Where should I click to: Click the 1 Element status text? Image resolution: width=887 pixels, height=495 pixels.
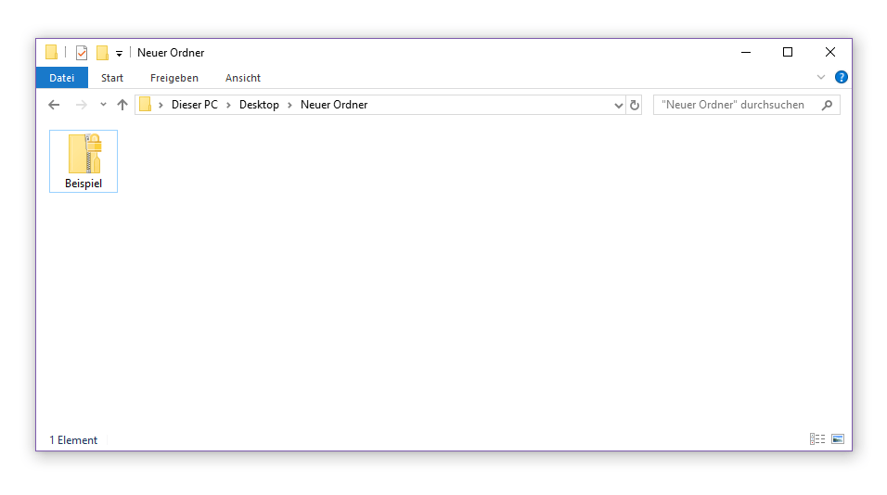pyautogui.click(x=73, y=440)
